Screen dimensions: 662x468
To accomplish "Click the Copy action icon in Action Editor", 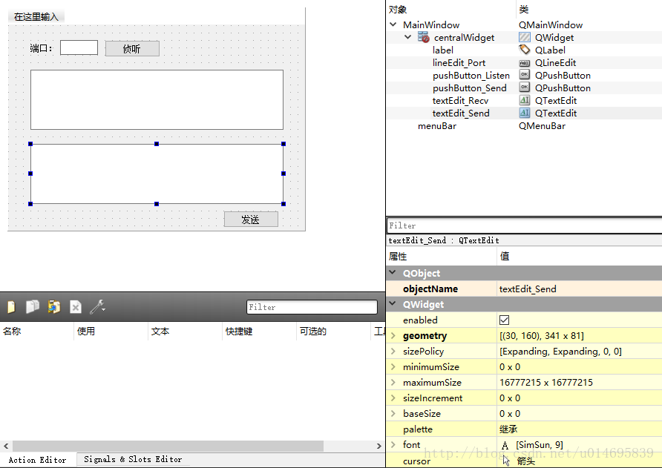I will click(33, 307).
